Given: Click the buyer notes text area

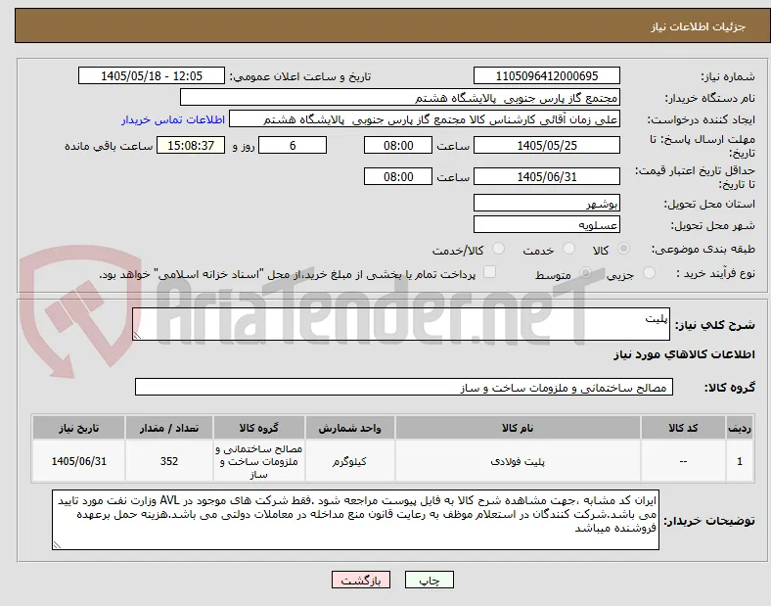Looking at the screenshot, I should (x=355, y=520).
